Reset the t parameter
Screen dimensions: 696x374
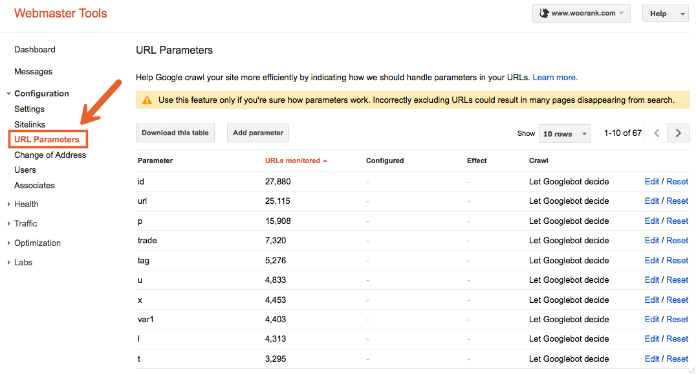[x=677, y=359]
